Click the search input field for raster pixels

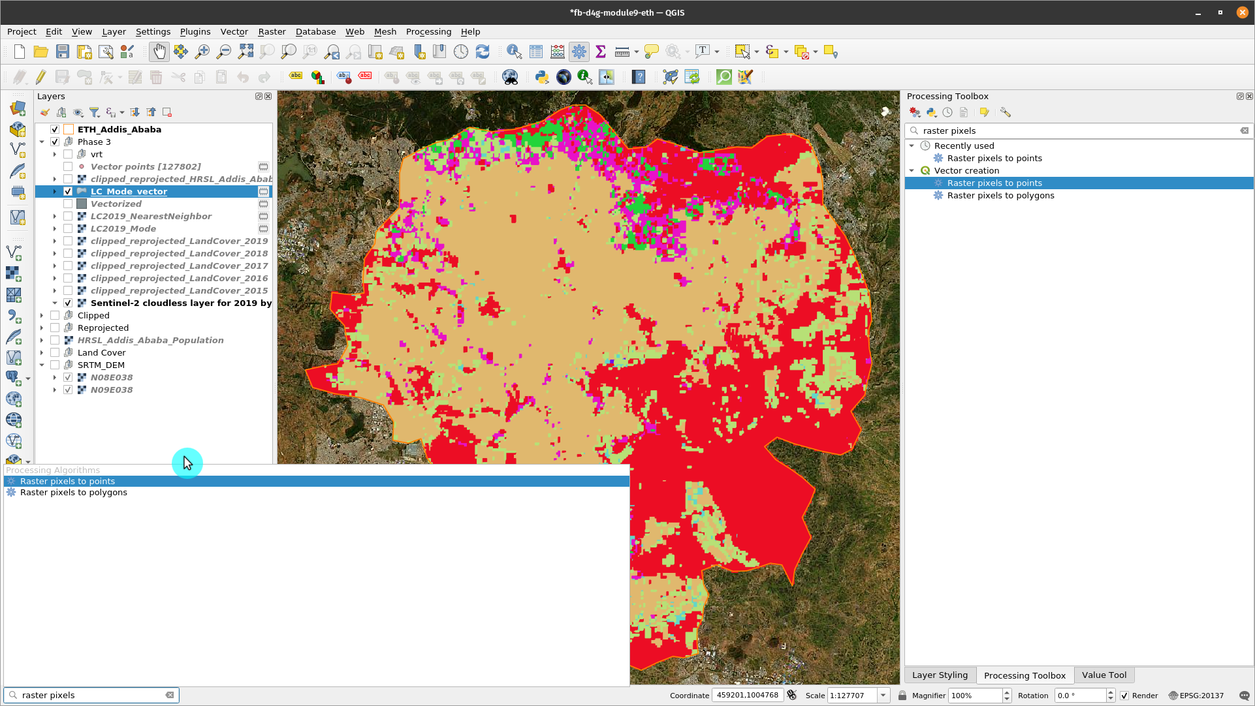click(x=92, y=695)
